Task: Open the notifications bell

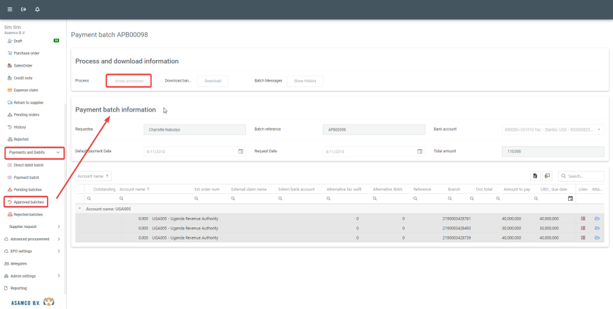Action: pos(37,10)
